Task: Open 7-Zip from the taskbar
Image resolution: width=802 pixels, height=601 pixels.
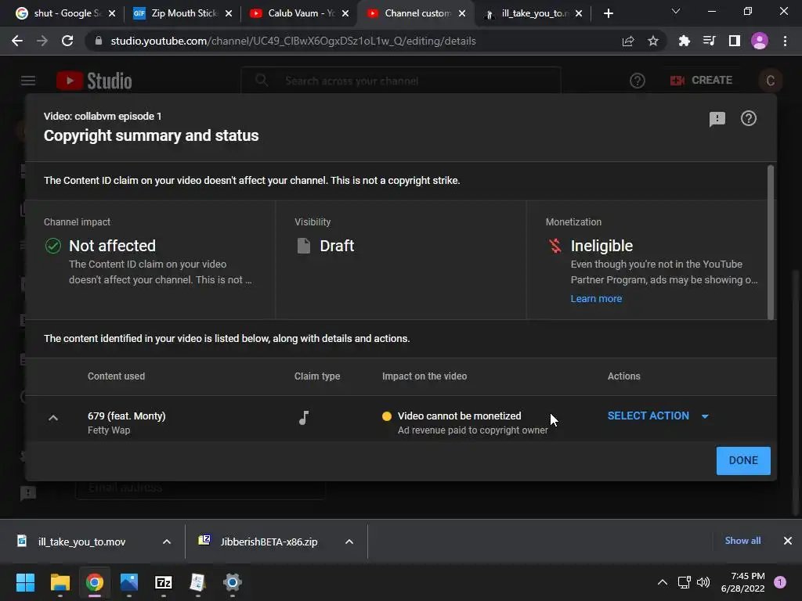Action: (164, 582)
